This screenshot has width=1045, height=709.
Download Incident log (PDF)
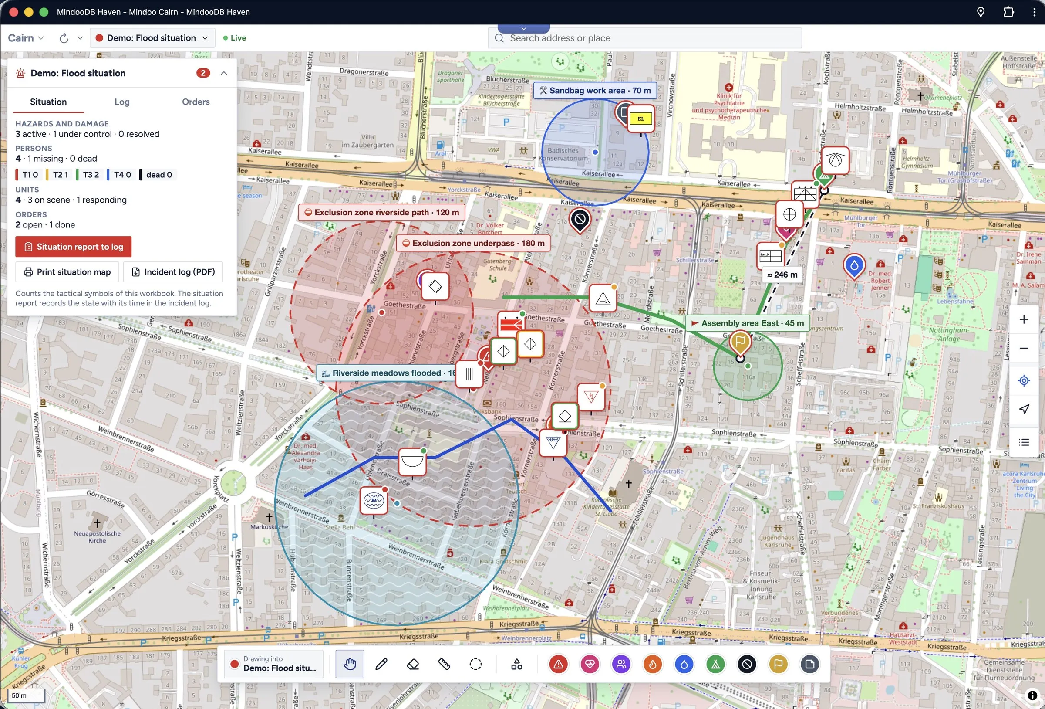(173, 272)
